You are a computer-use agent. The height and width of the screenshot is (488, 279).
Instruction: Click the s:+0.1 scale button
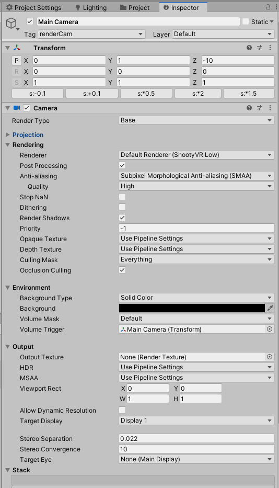tap(92, 94)
